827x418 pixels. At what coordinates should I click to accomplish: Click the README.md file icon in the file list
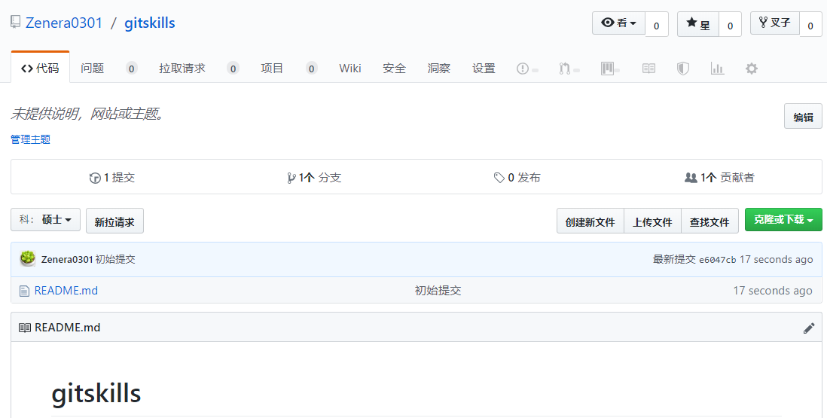[24, 291]
